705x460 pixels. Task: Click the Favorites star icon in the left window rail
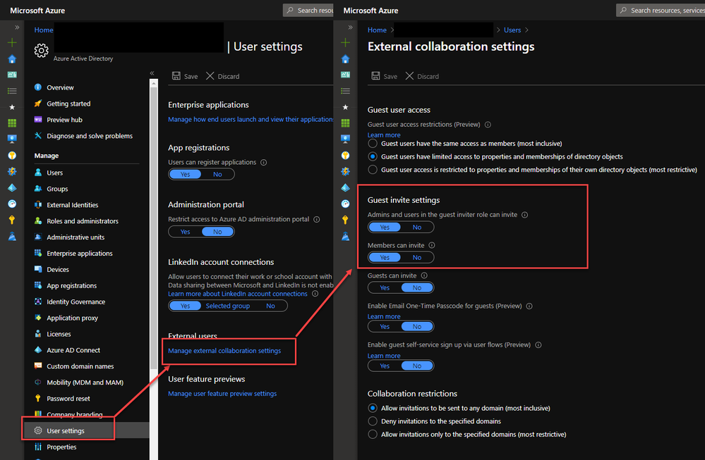(12, 107)
